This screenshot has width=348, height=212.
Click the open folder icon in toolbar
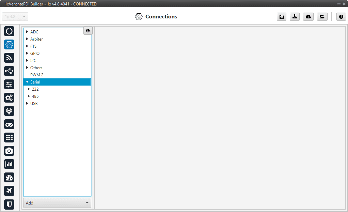pos(322,17)
